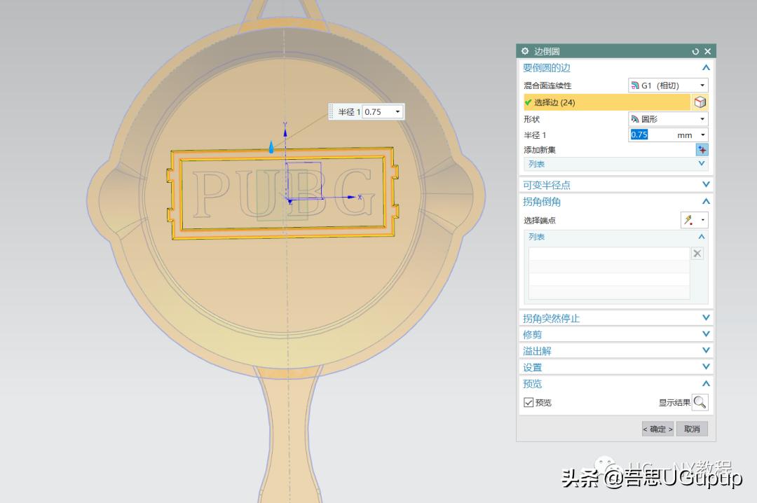Viewport: 757px width, 503px height.
Task: Click the blue radius drag handle arrow
Action: point(272,147)
